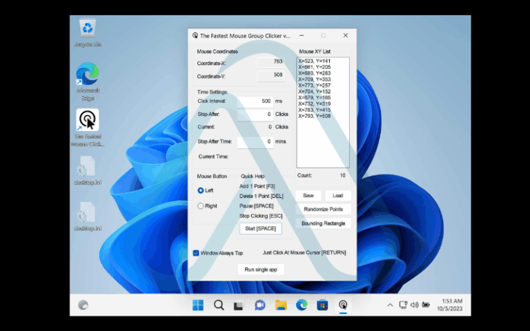Screen dimensions: 530x331
Task: Select The Fastest Mouse Clicker desktop shortcut
Action: (x=88, y=128)
